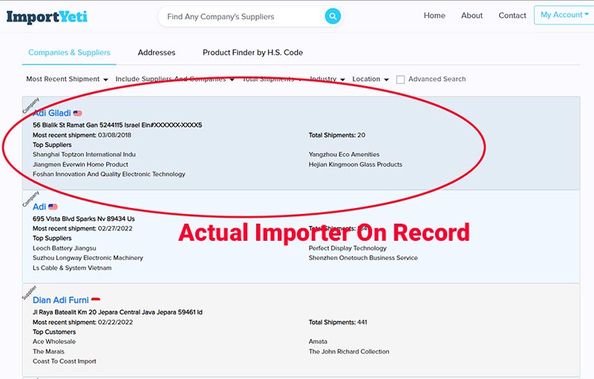The height and width of the screenshot is (379, 594).
Task: Open the Location filter dropdown
Action: coord(371,80)
